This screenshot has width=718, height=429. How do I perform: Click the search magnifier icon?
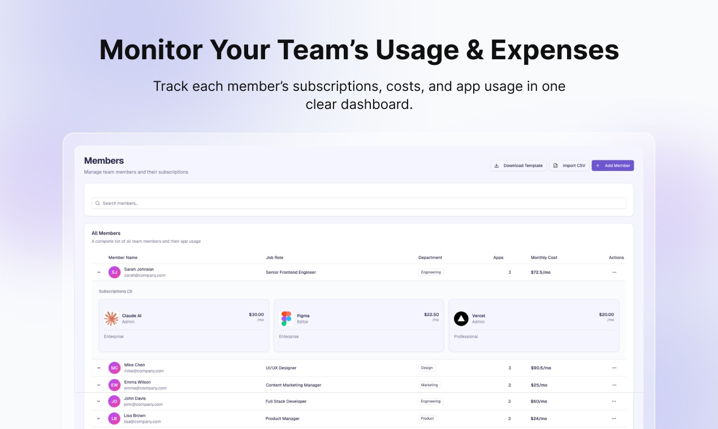coord(97,203)
